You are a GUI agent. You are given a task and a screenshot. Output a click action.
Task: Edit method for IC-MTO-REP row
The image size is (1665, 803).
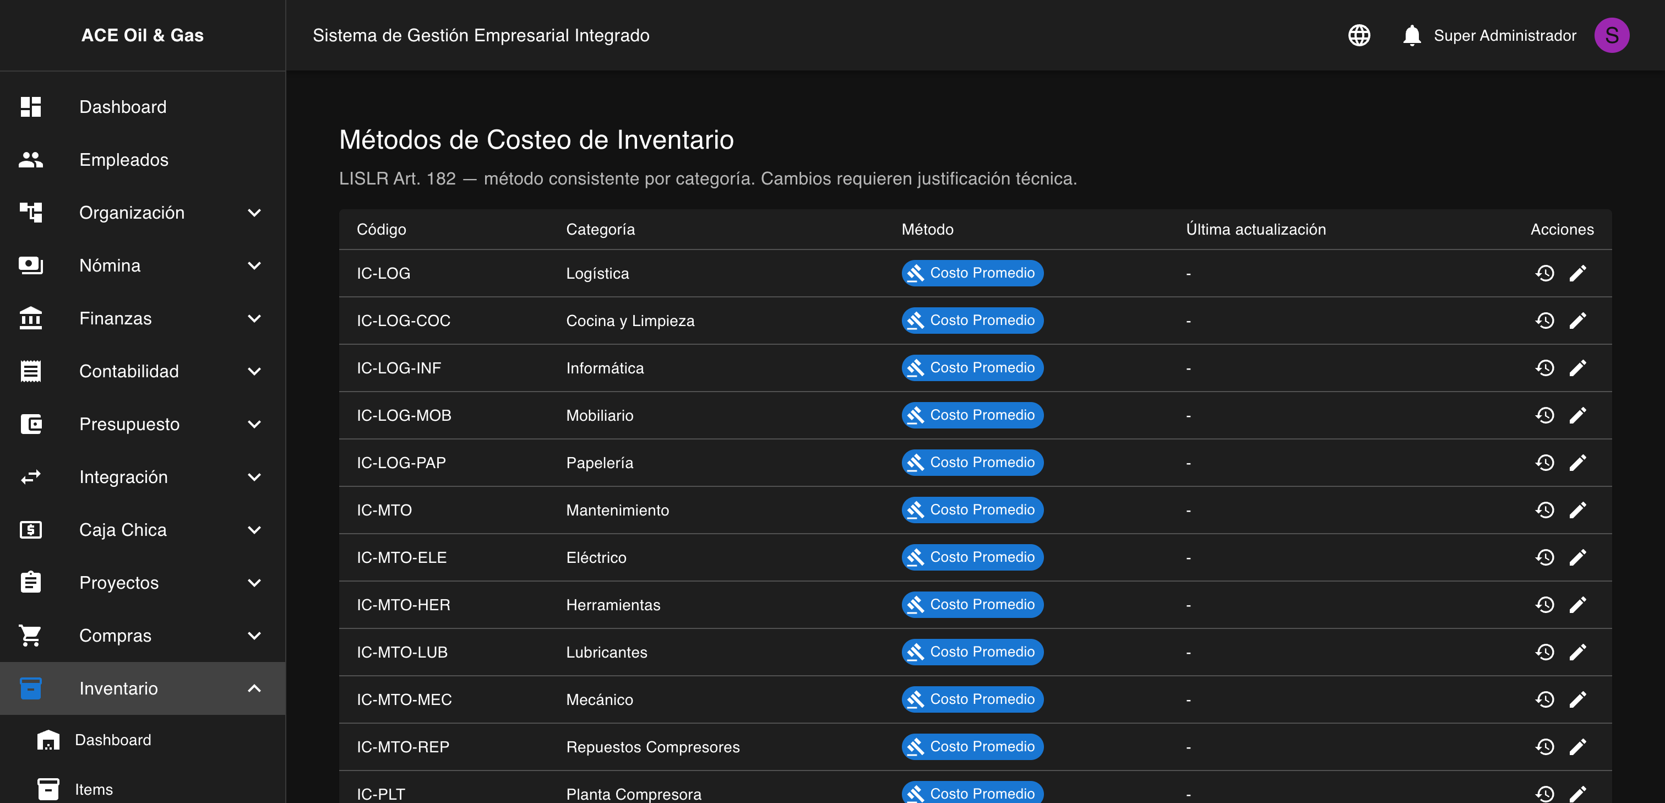(x=1578, y=747)
